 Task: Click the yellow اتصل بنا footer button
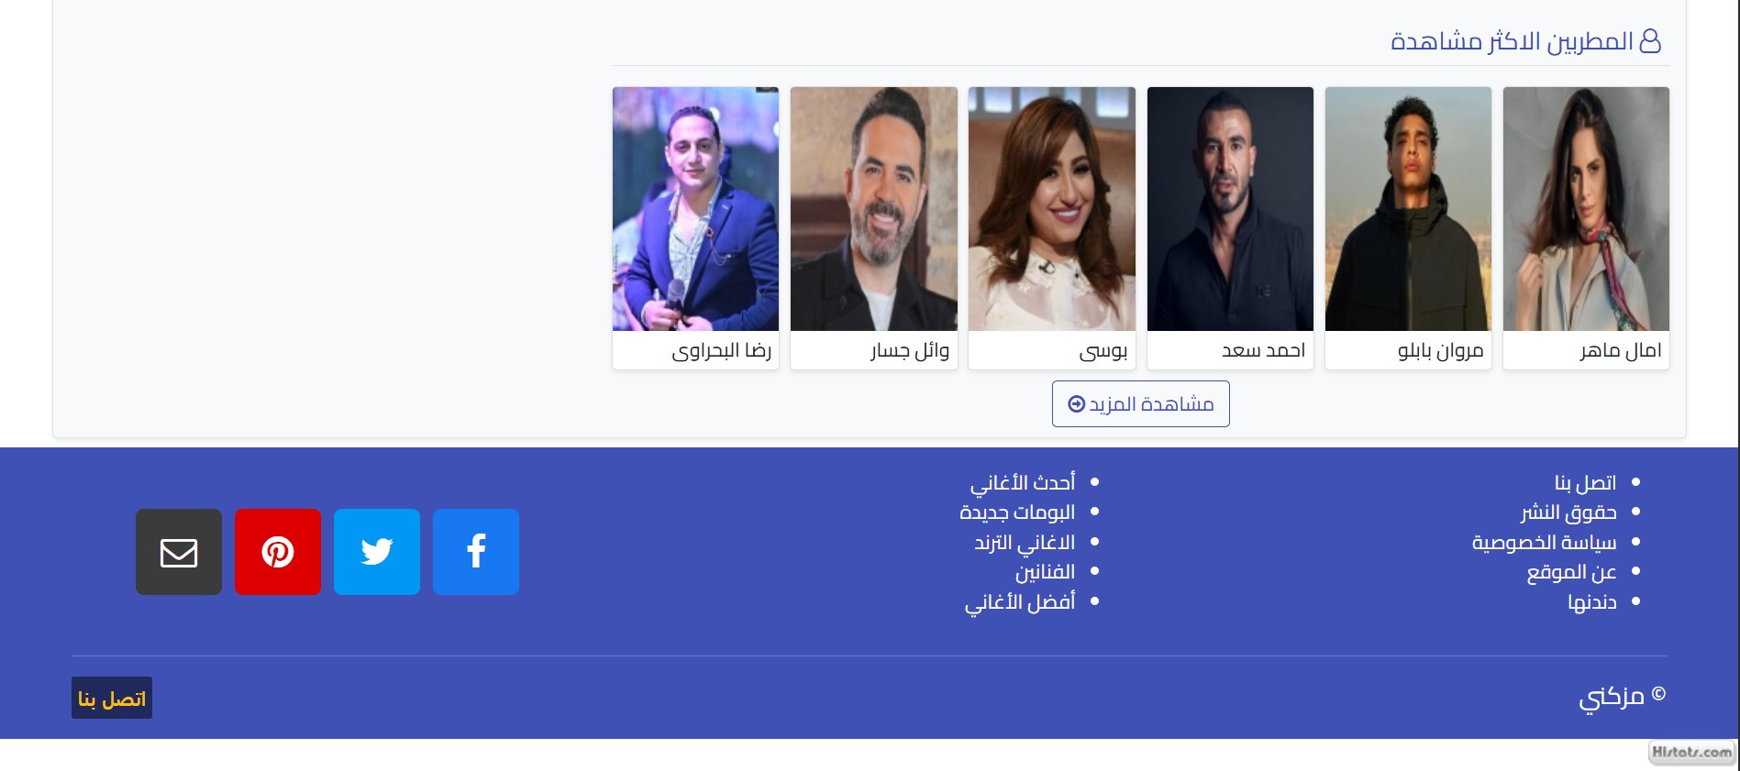tap(112, 698)
